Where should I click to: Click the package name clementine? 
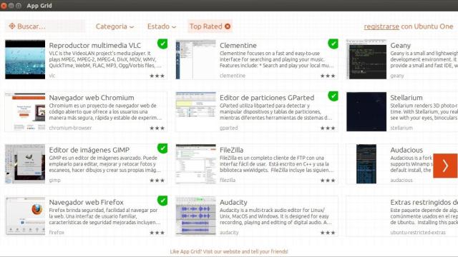point(233,76)
